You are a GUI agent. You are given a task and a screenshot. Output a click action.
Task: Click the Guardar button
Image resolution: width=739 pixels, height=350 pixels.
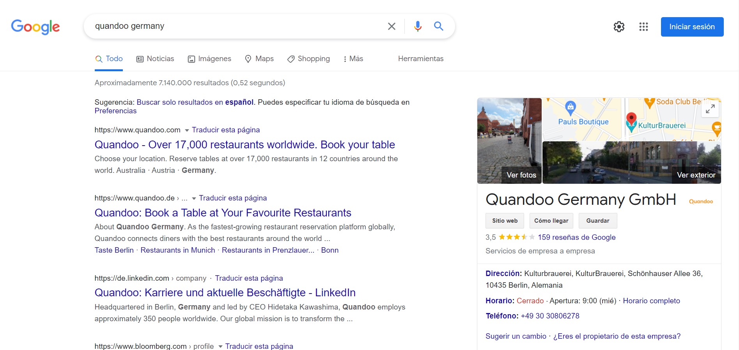597,221
